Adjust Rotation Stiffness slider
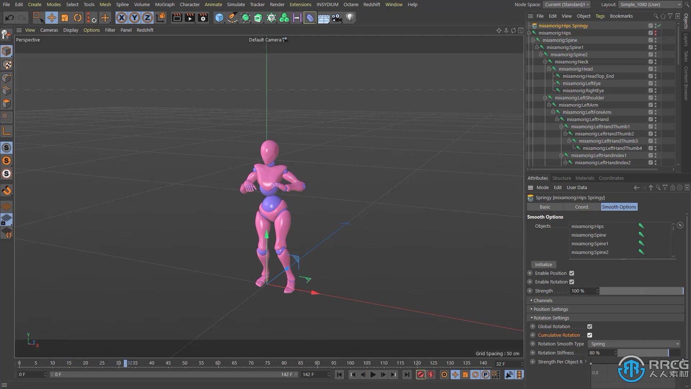This screenshot has width=691, height=389. (649, 353)
